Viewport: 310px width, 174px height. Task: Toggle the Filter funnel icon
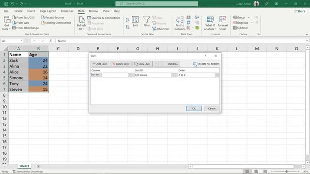point(146,21)
